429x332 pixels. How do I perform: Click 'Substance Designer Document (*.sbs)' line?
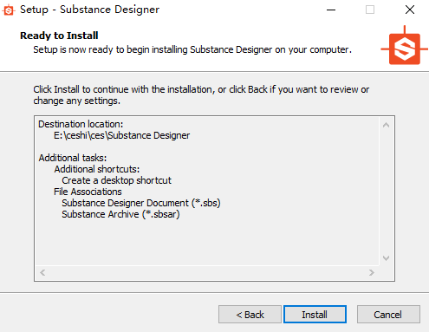141,203
